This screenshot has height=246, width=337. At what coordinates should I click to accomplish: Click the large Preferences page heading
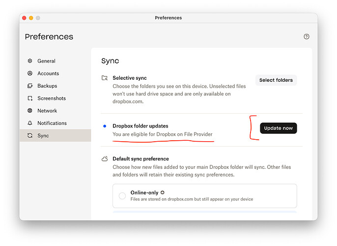[x=49, y=37]
